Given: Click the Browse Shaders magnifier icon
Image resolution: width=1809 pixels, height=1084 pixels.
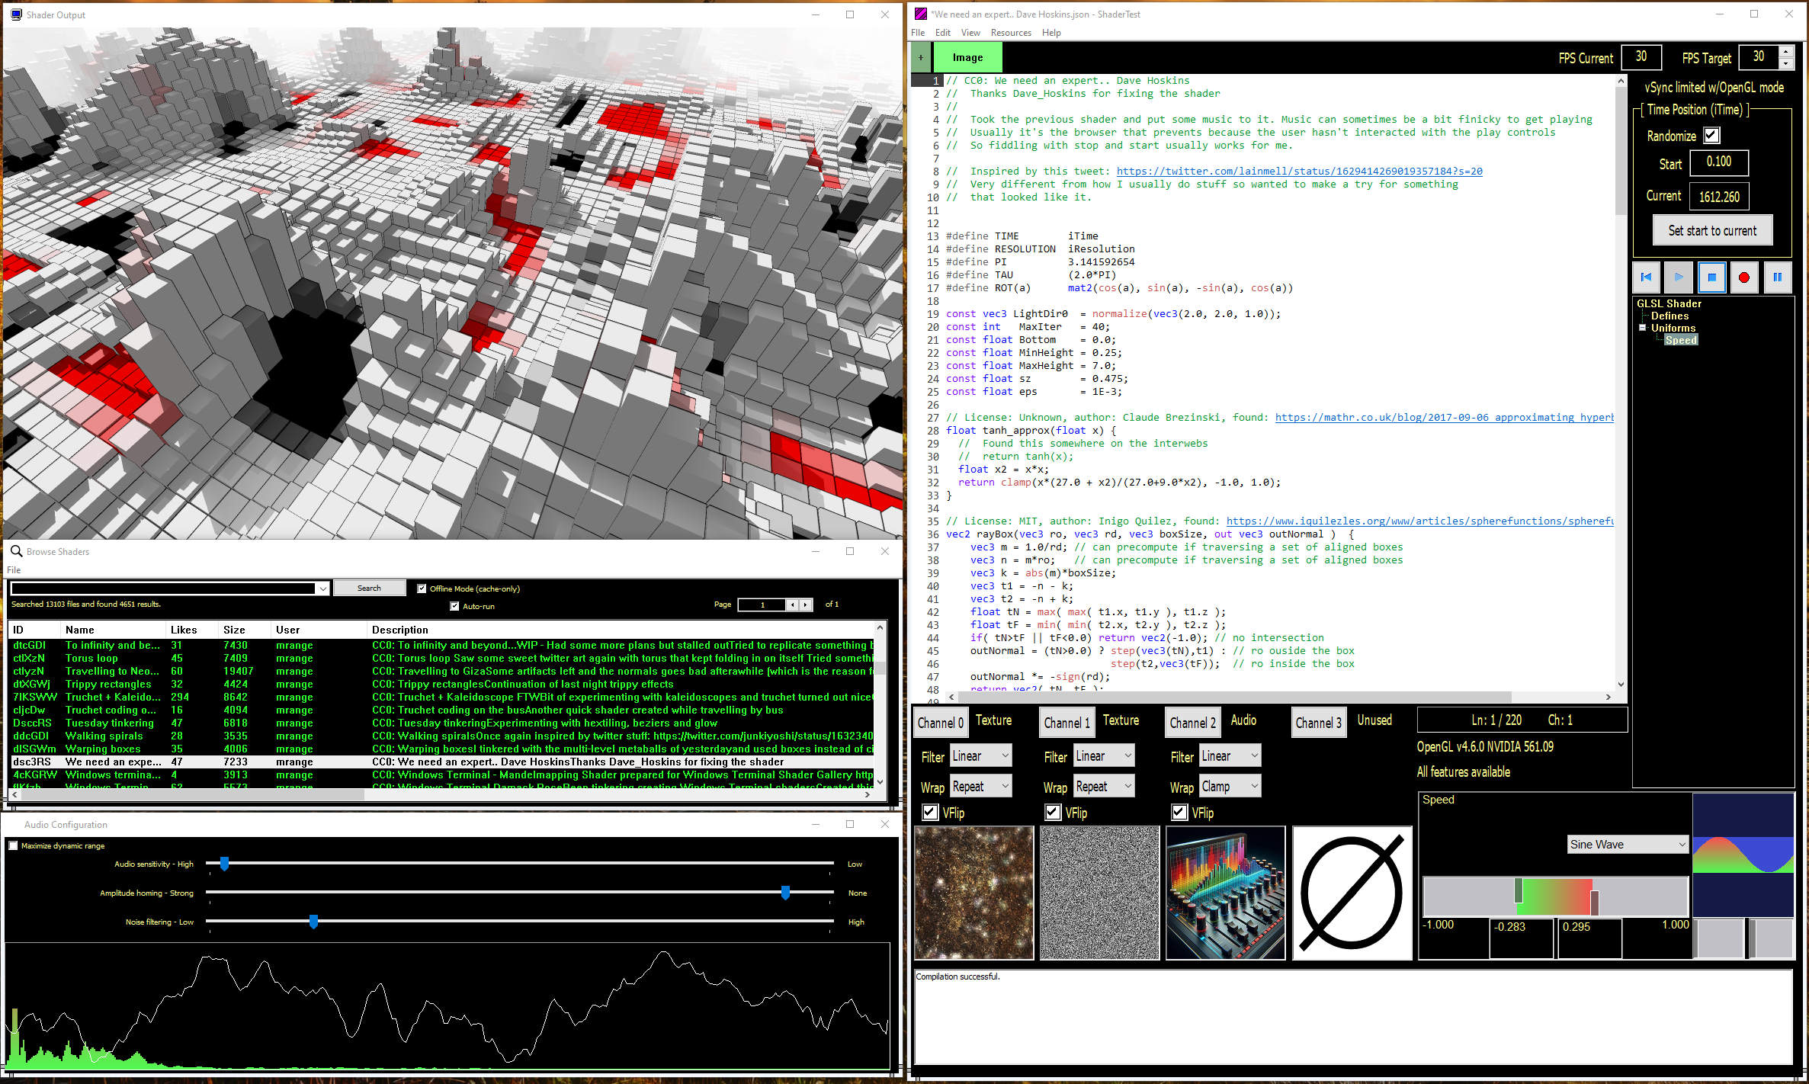Looking at the screenshot, I should [16, 551].
